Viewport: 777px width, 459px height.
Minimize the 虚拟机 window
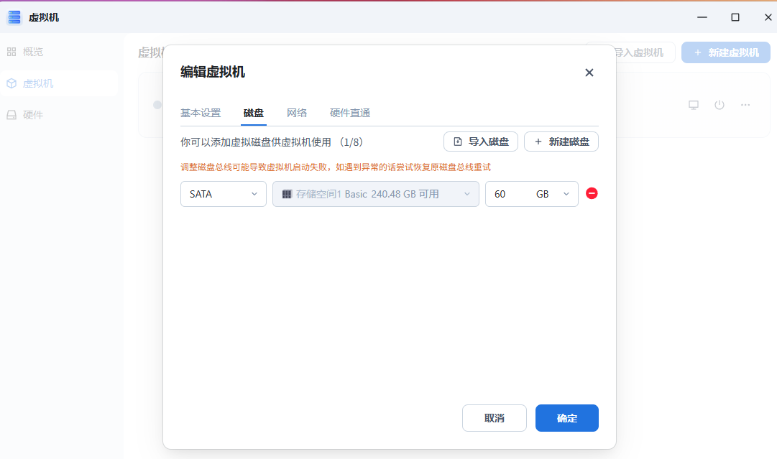702,17
